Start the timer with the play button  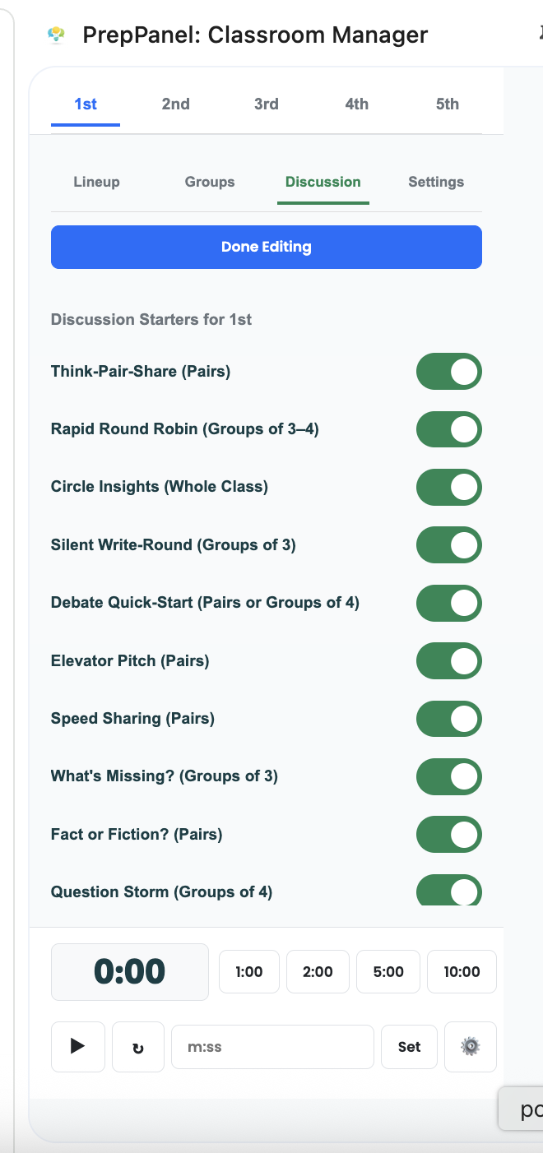(x=78, y=1046)
